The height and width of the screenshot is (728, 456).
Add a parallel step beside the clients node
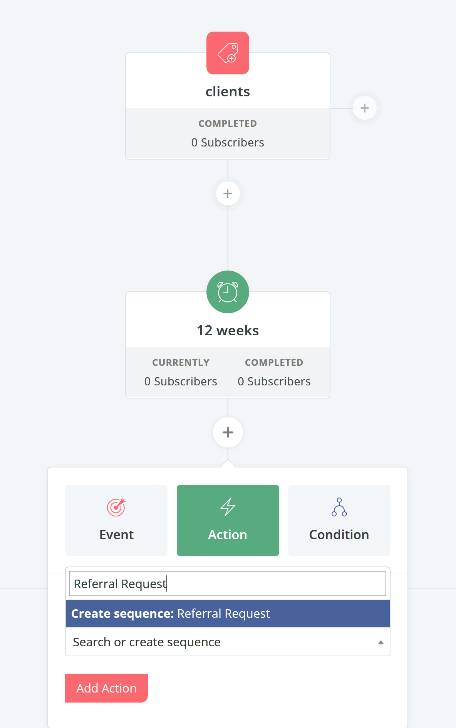point(365,108)
